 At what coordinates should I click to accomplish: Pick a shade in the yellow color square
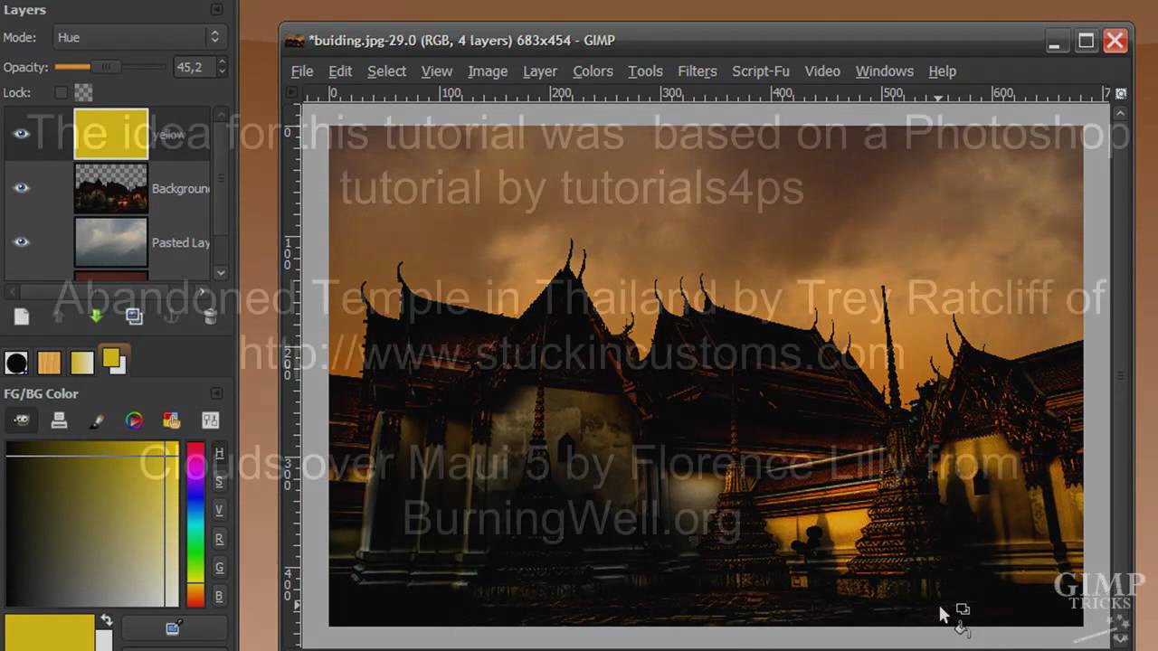pos(92,524)
